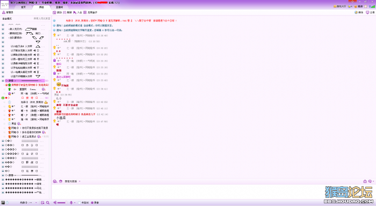
Task: Open the search magnifier in bottom bar
Action: point(48,203)
